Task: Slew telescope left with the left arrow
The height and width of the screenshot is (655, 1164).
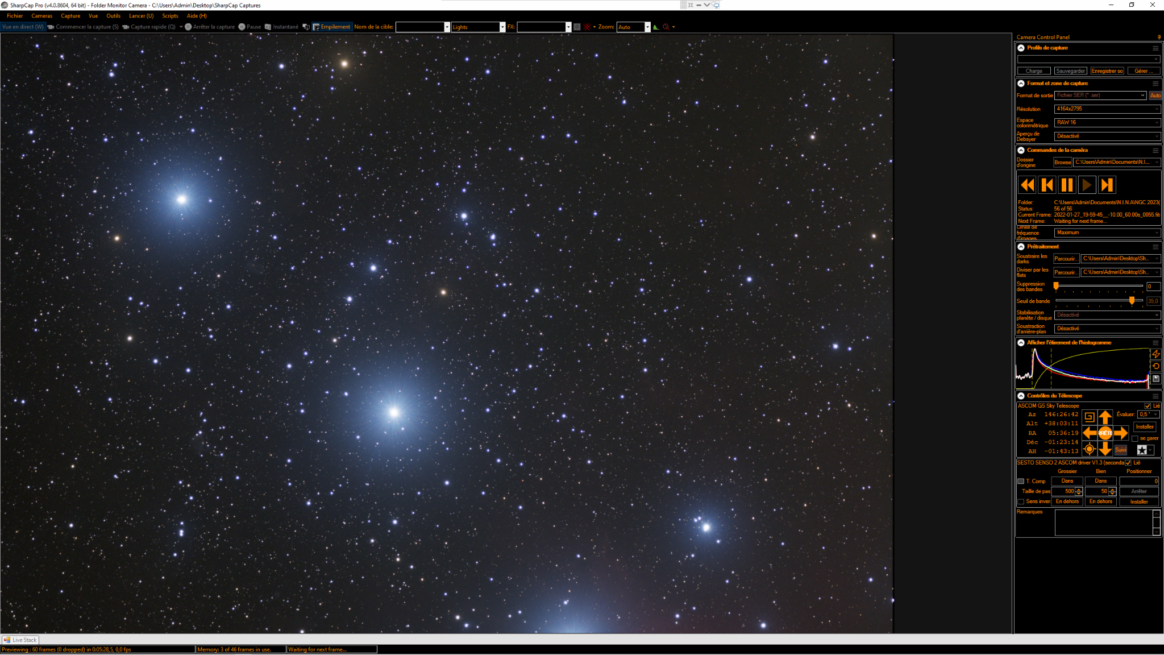Action: (1089, 433)
